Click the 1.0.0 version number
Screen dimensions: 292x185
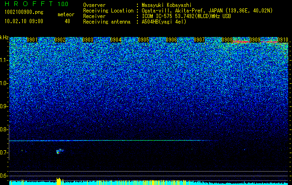click(x=63, y=4)
